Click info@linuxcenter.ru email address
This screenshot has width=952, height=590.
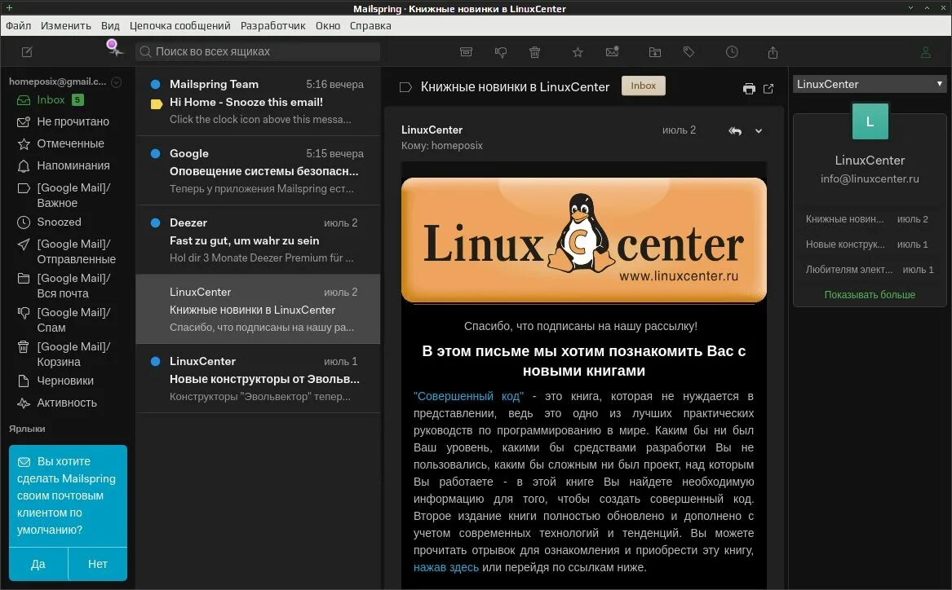click(870, 179)
